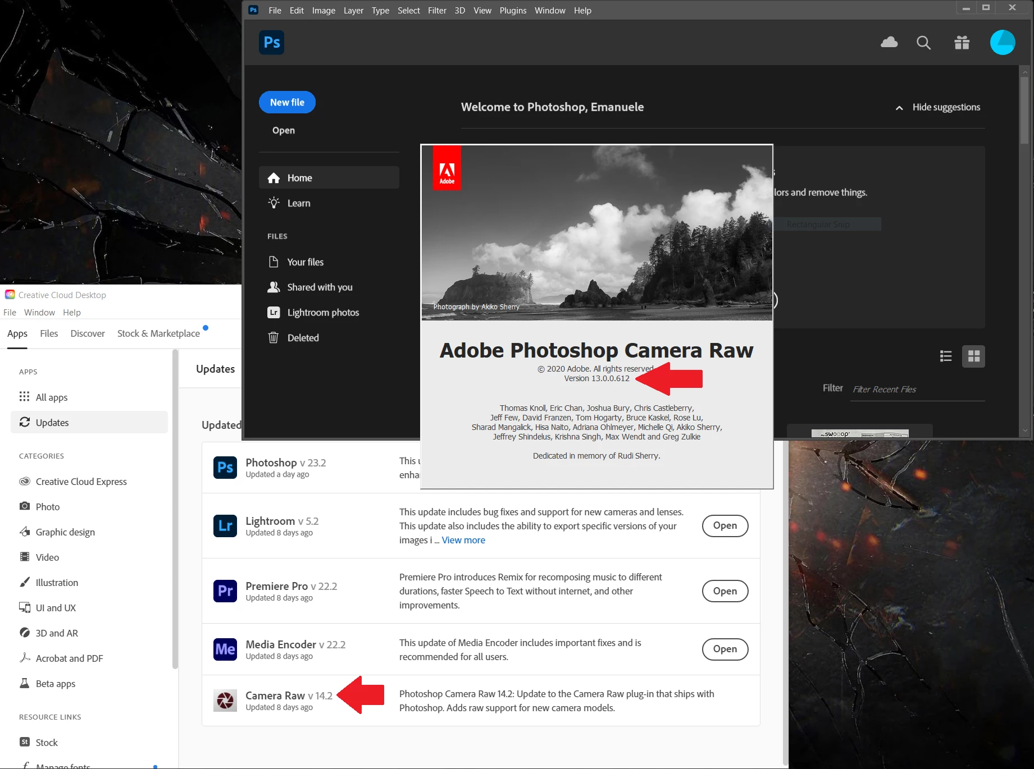Click the Filter Recent Files field

pos(918,390)
